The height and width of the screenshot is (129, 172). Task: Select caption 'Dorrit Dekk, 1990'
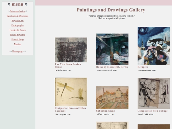(x=146, y=114)
